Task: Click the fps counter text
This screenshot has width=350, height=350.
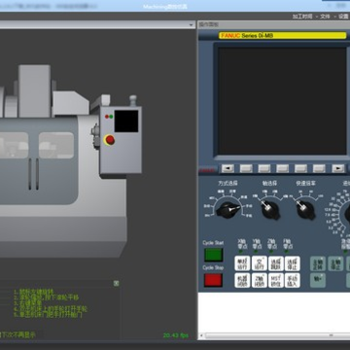Action: [176, 335]
